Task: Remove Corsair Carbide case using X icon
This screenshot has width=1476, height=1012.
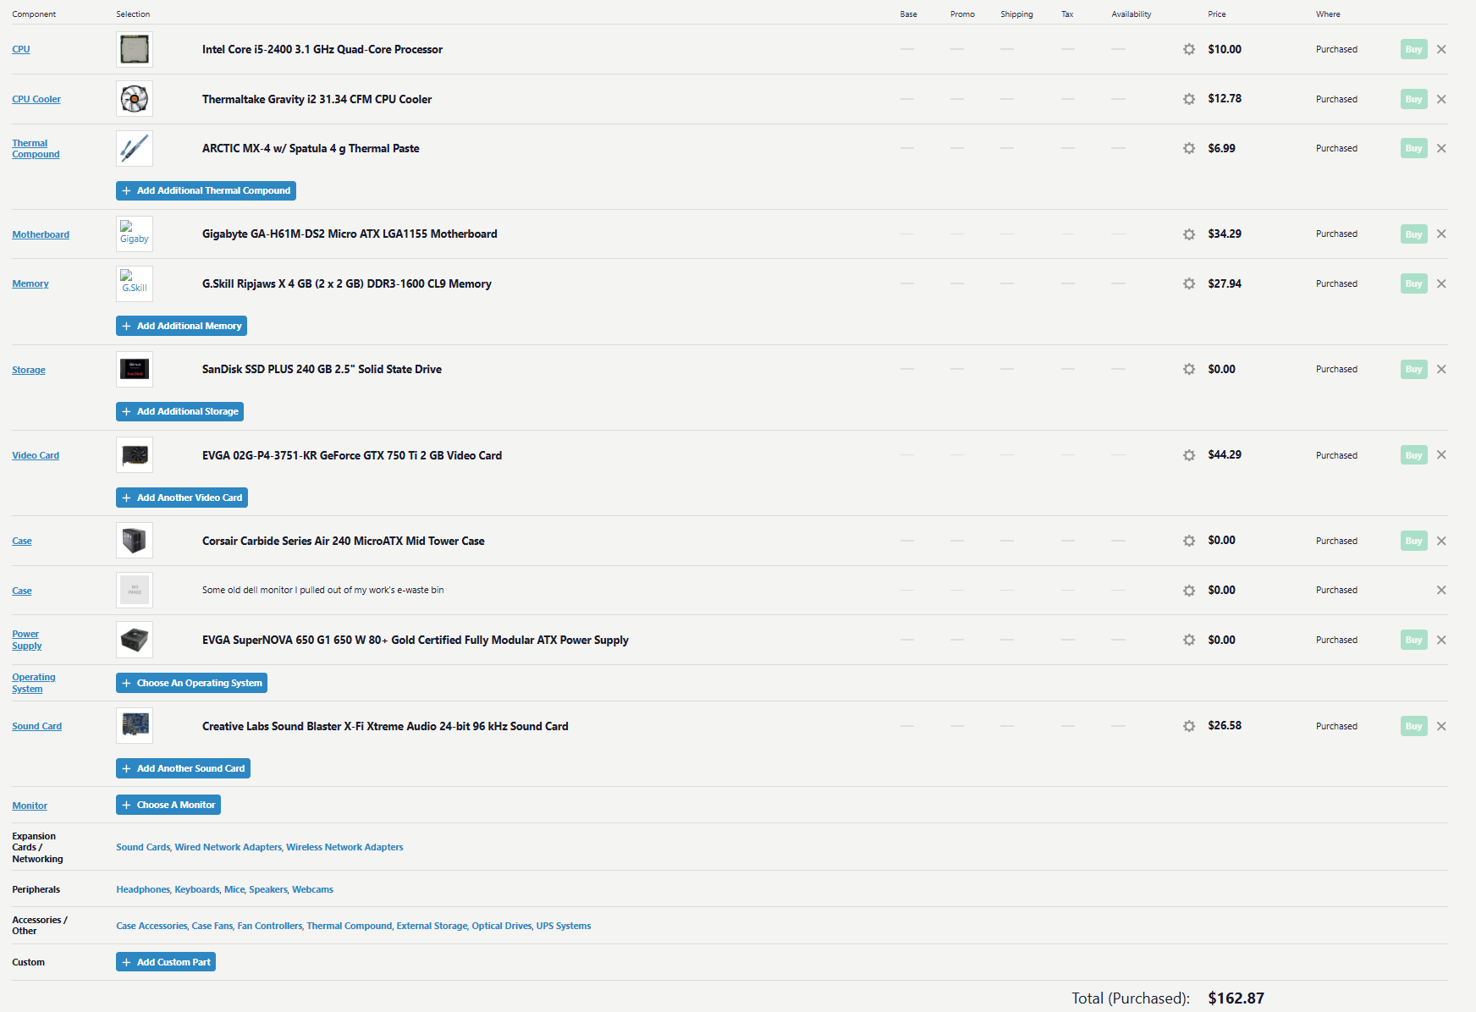Action: click(1441, 541)
